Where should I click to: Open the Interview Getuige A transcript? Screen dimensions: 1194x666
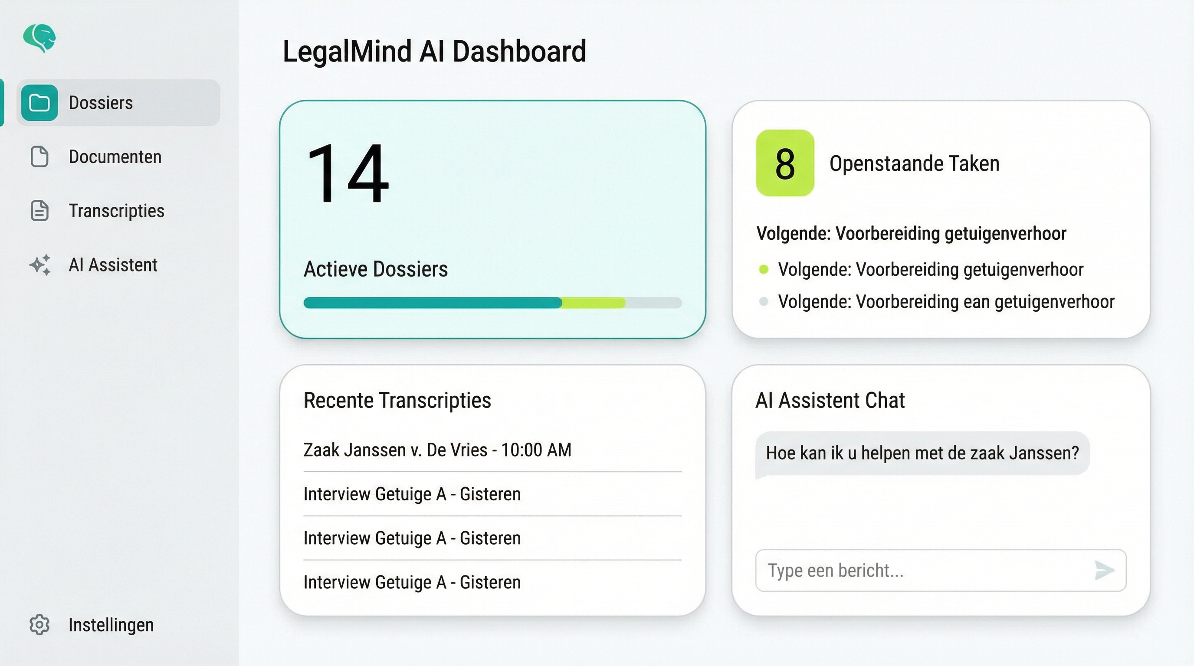coord(412,494)
